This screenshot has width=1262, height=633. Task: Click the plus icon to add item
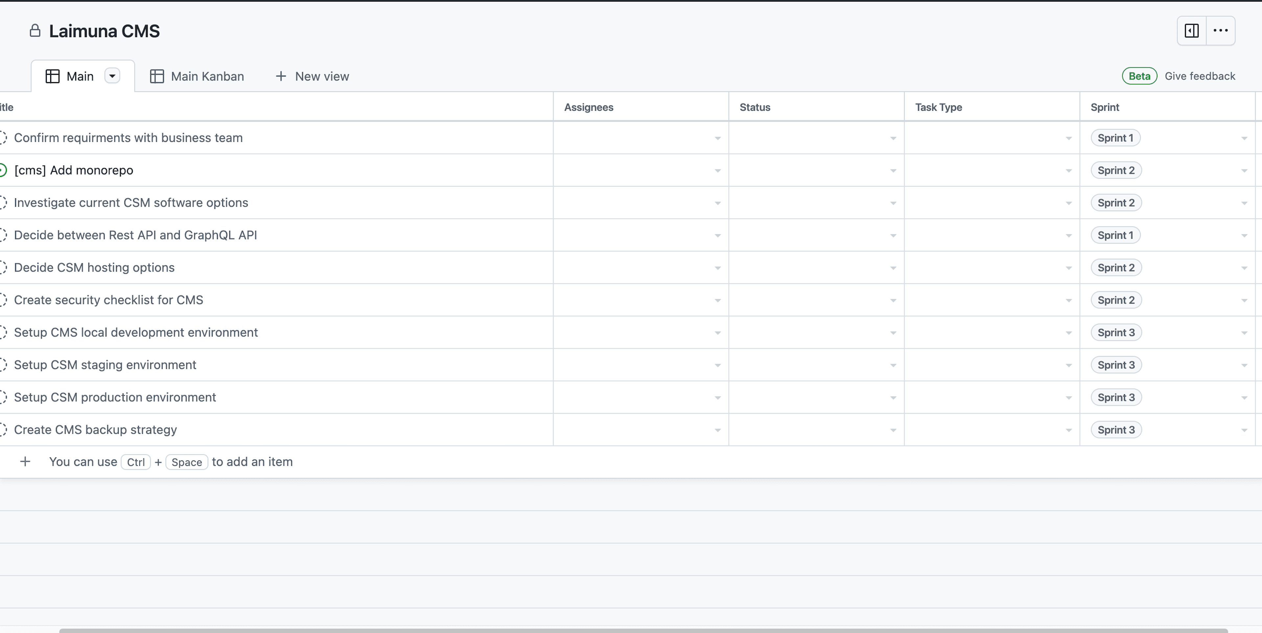(x=25, y=462)
